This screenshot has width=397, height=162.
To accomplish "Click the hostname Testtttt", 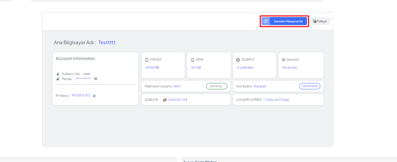I will tap(107, 43).
